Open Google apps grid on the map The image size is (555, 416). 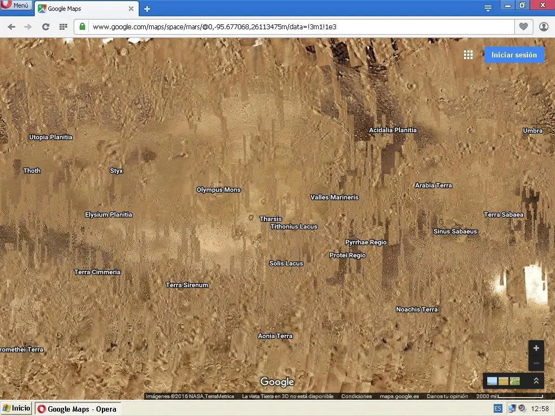(x=468, y=55)
